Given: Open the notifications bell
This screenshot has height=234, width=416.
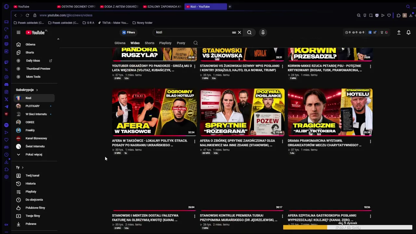Looking at the screenshot, I should point(409,32).
